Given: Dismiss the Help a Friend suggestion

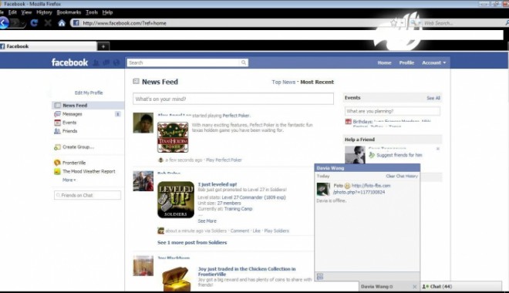Looking at the screenshot, I should pos(437,149).
